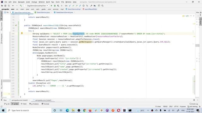Click the searchResultSQL2 breadcrumb

pyautogui.click(x=90, y=9)
